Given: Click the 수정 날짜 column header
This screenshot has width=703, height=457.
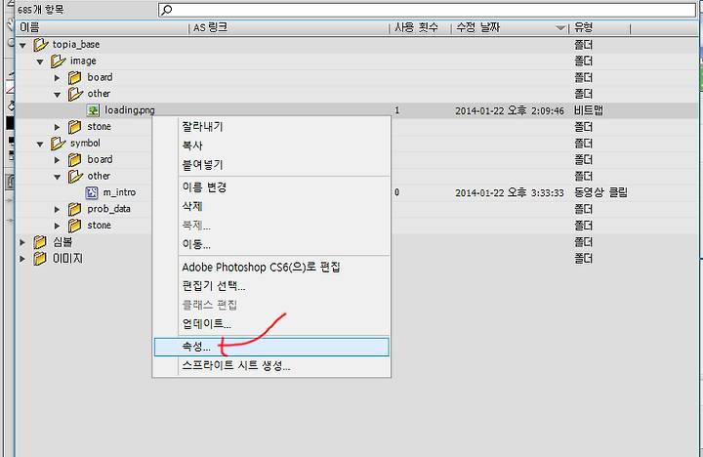Looking at the screenshot, I should [x=510, y=27].
